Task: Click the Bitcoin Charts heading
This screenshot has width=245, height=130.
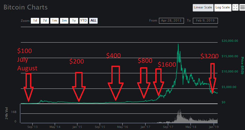Action: tap(26, 7)
